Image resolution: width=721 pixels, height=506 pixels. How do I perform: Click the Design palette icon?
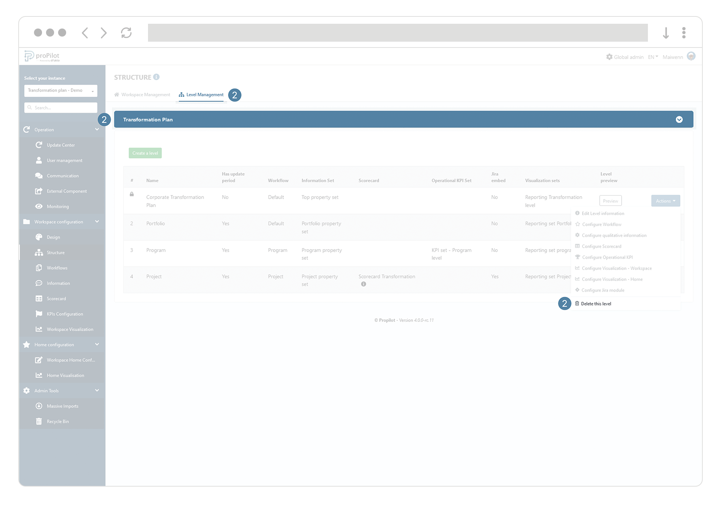coord(39,237)
